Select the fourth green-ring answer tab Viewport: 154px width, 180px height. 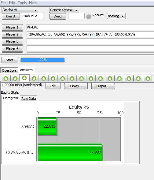click(x=34, y=78)
